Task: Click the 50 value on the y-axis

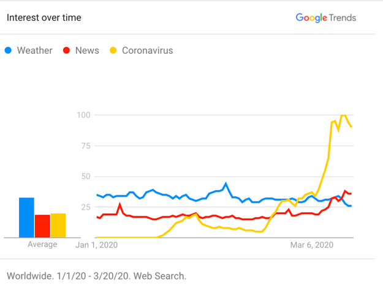Action: pyautogui.click(x=86, y=176)
